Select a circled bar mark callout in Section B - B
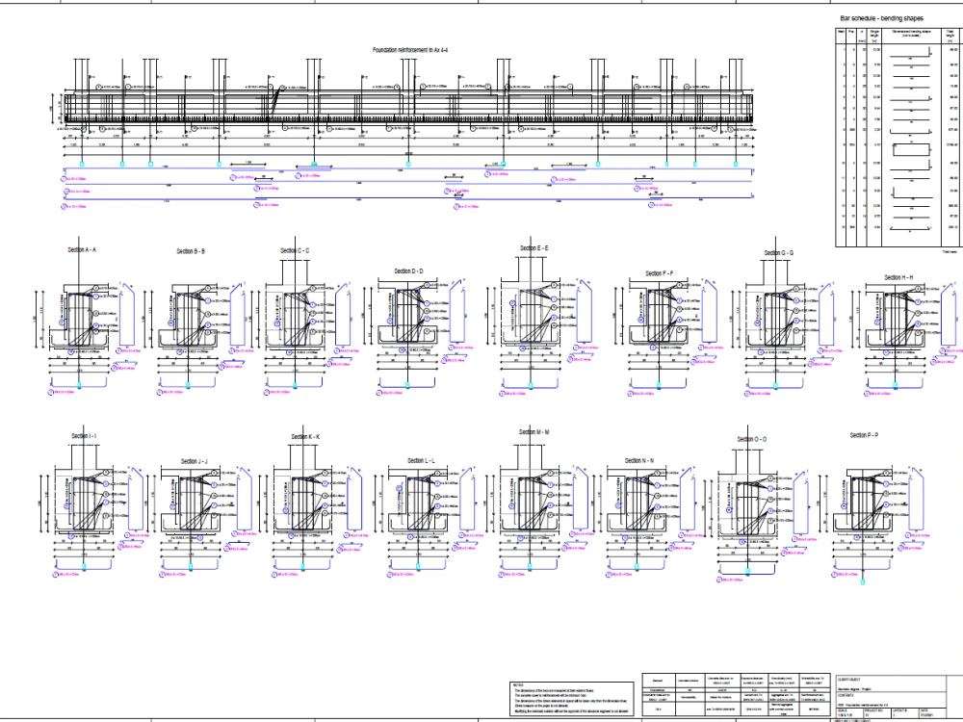This screenshot has height=722, width=963. pyautogui.click(x=208, y=298)
